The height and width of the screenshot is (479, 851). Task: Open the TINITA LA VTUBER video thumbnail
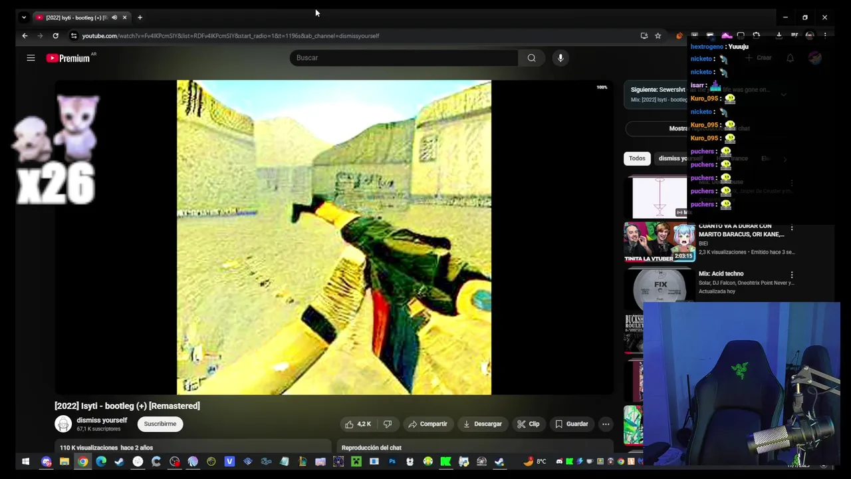click(x=659, y=242)
